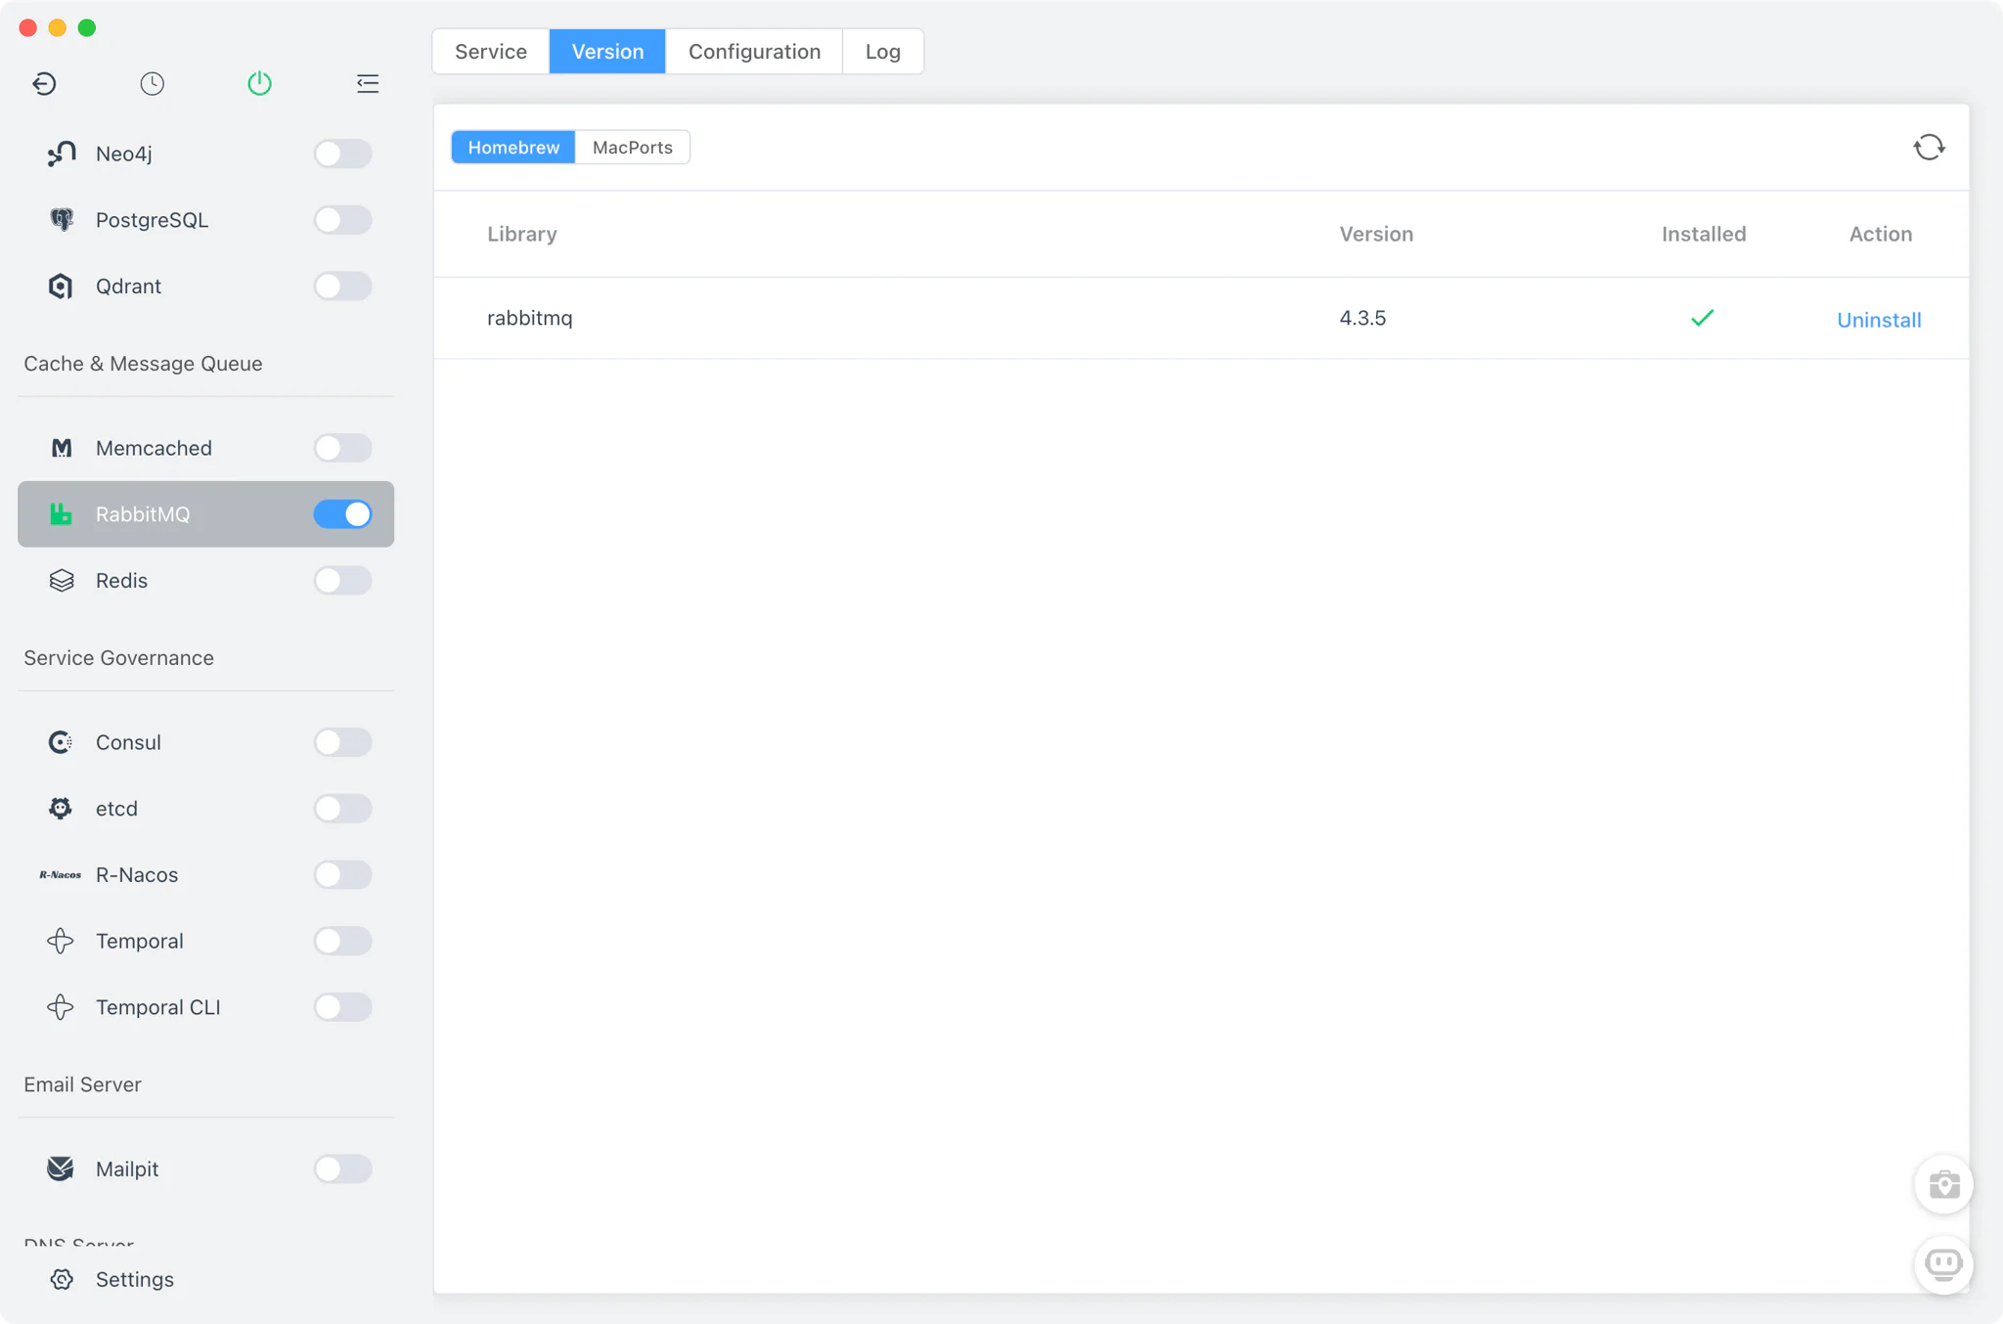Click the Qdrant logo icon
Screen dimensions: 2003x1324
click(x=61, y=287)
